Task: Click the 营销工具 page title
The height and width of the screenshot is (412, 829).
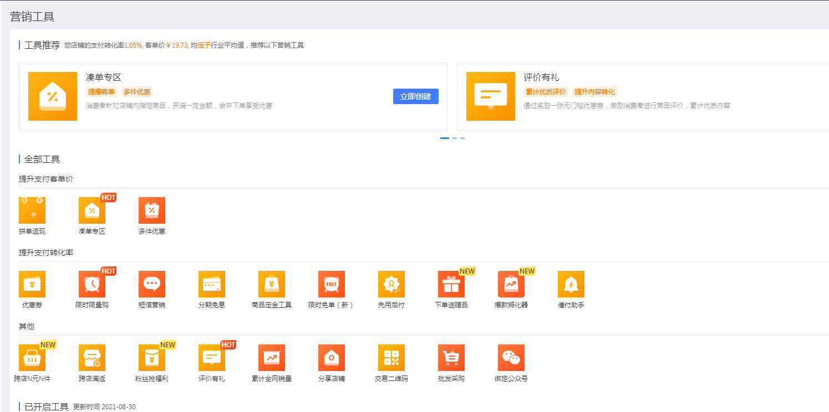Action: [32, 17]
